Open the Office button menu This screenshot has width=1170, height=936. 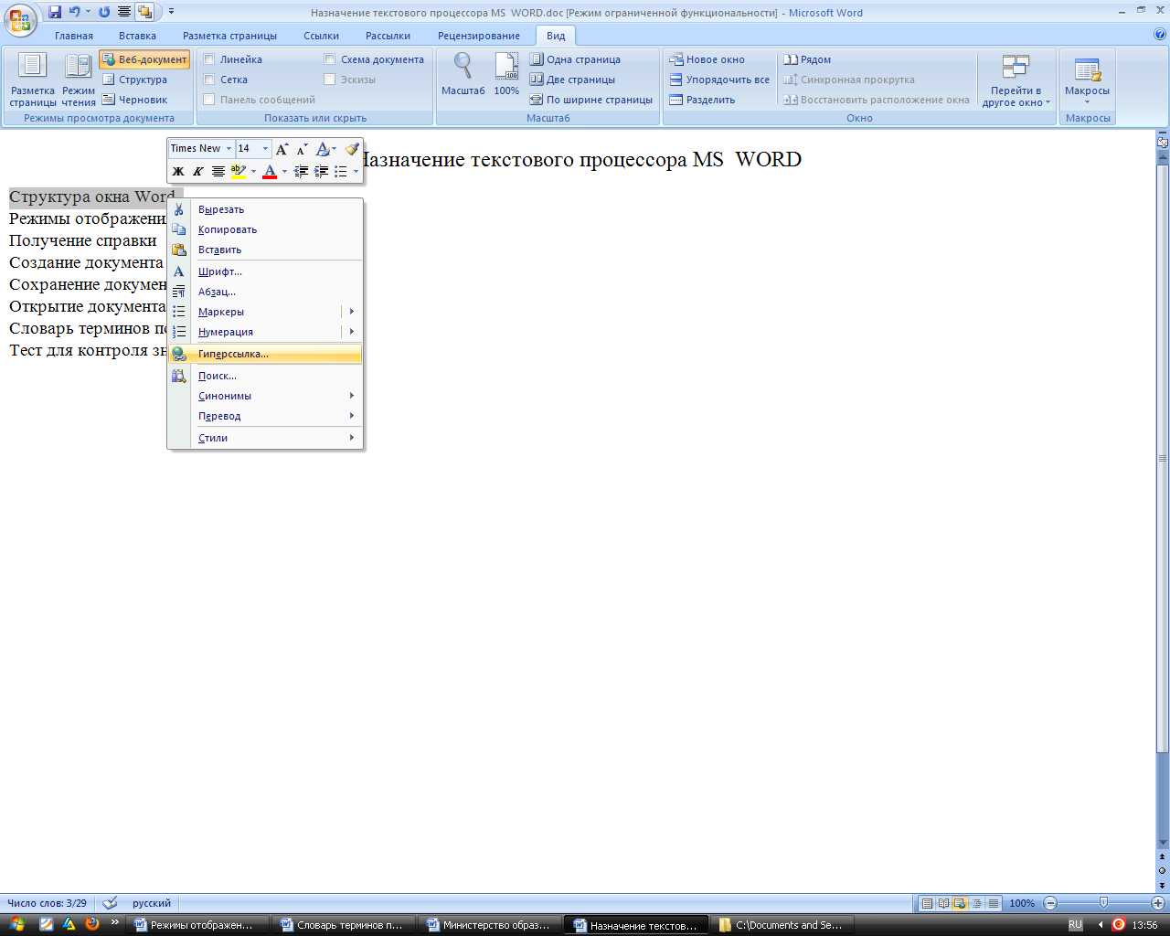(20, 18)
